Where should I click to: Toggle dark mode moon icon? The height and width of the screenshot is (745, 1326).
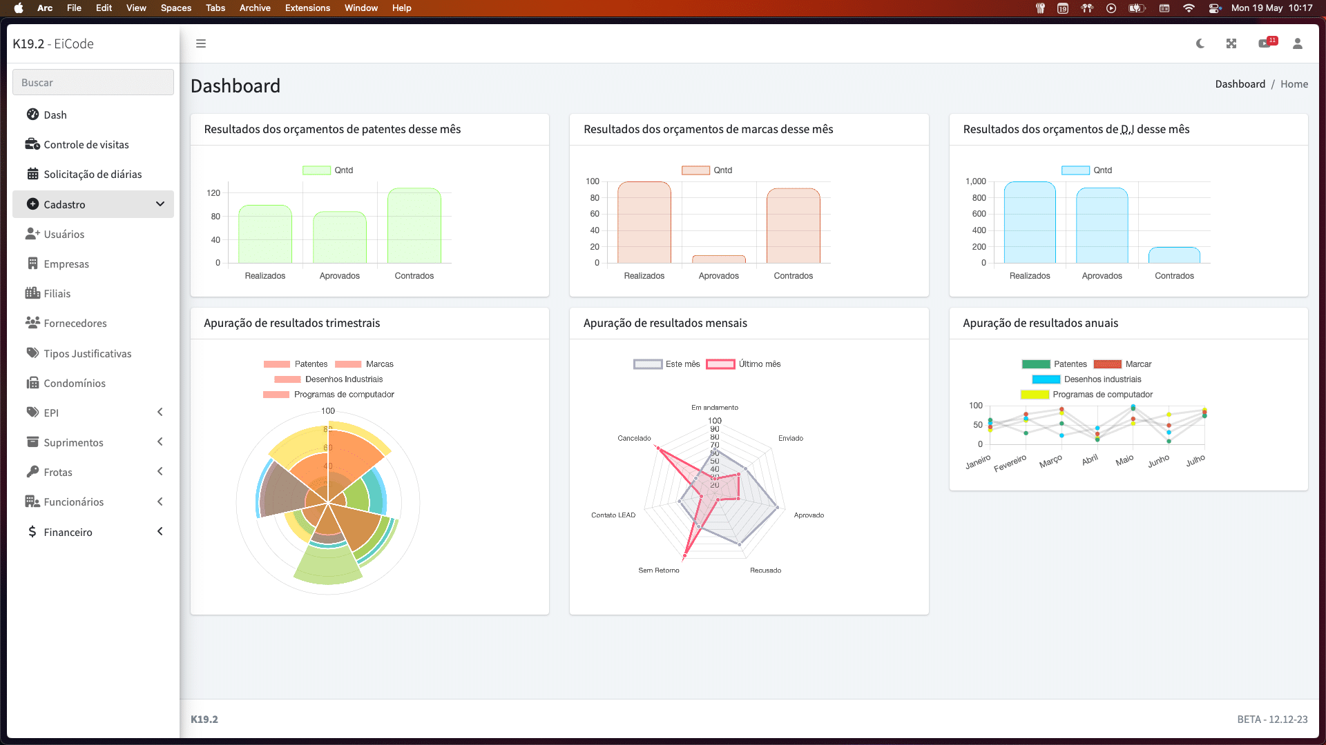click(1200, 43)
